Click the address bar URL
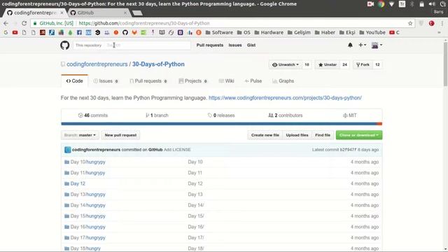Screen dimensions: 448x252 (x=144, y=23)
